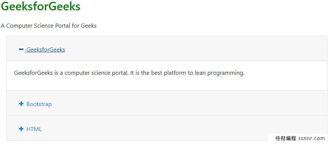Collapse the GeeksforGeeks accordion link

[x=42, y=50]
